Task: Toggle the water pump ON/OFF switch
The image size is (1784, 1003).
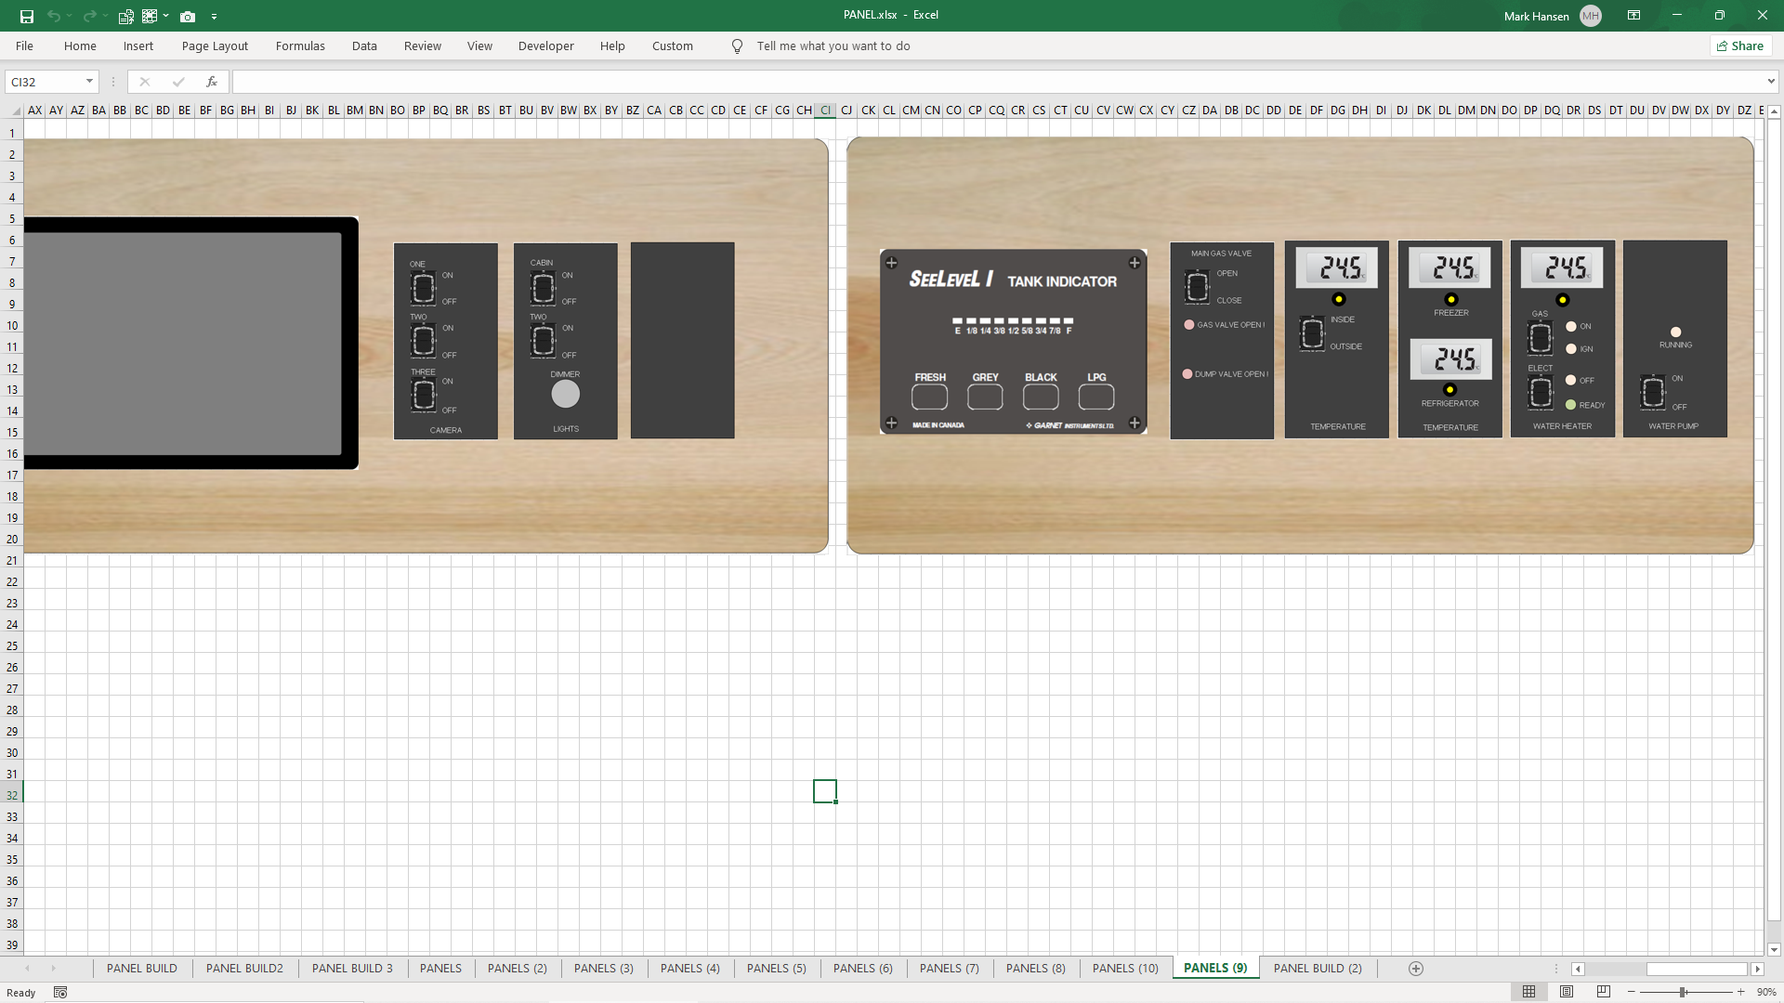Action: pyautogui.click(x=1653, y=392)
